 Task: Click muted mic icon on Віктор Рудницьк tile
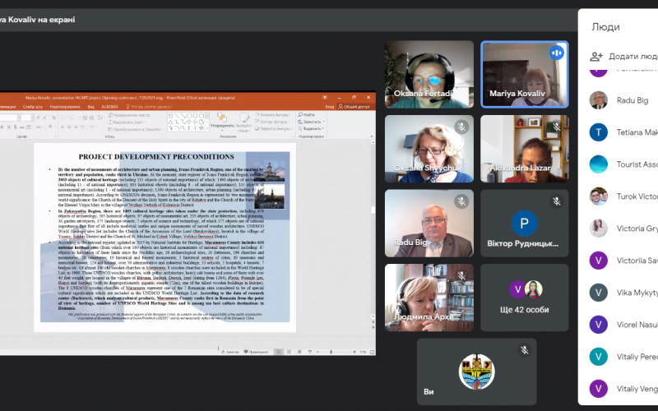[557, 201]
